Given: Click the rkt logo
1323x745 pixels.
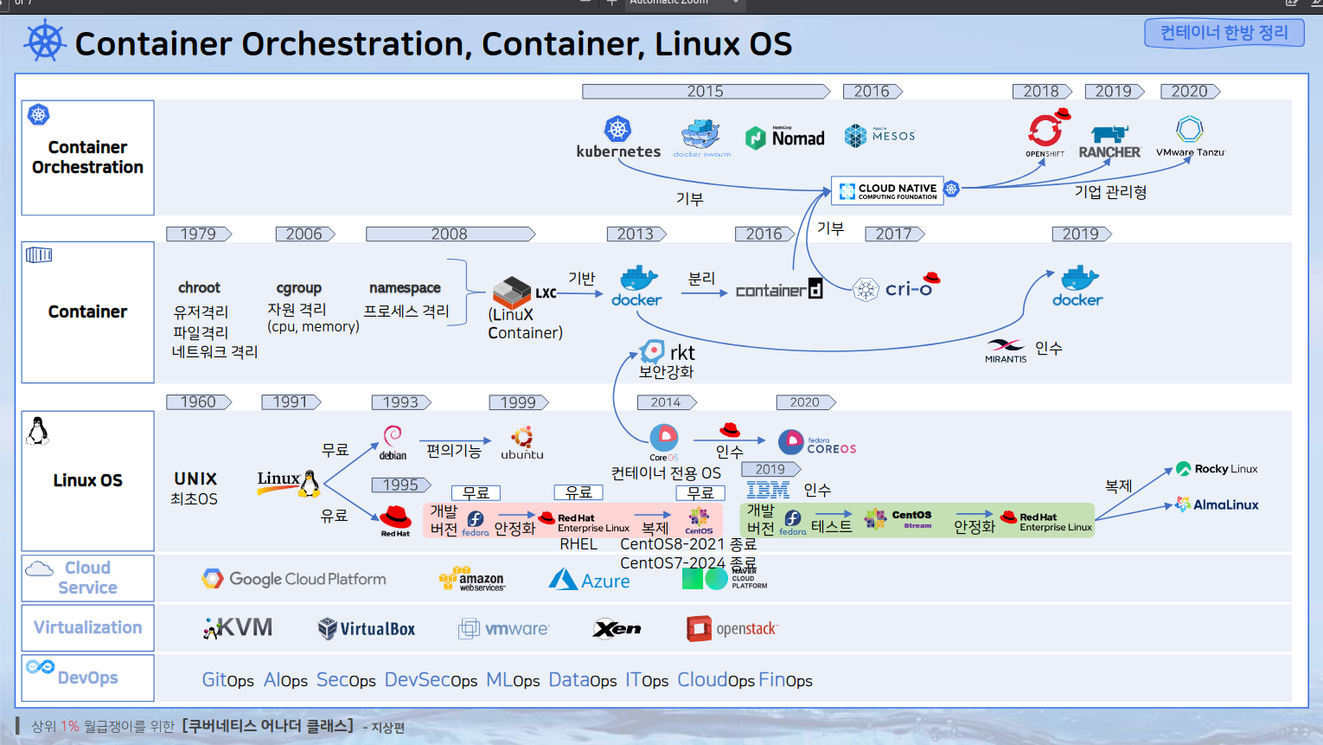Looking at the screenshot, I should (667, 352).
